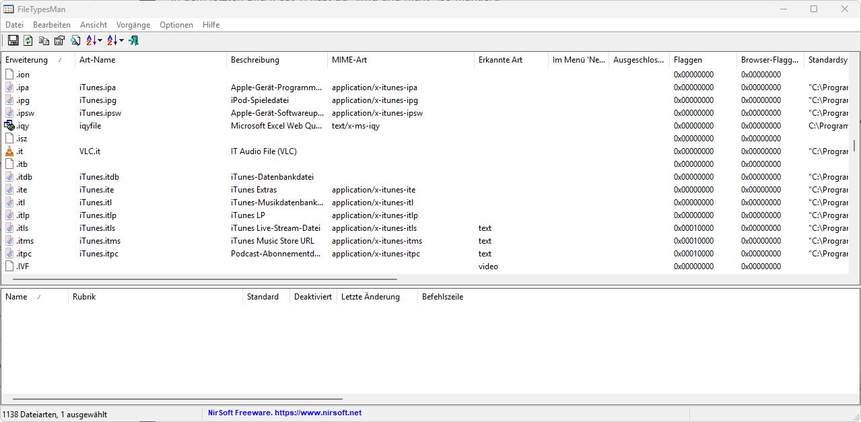Sort by the MIME-Art column header
Screen dimensions: 861x422
[x=401, y=60]
